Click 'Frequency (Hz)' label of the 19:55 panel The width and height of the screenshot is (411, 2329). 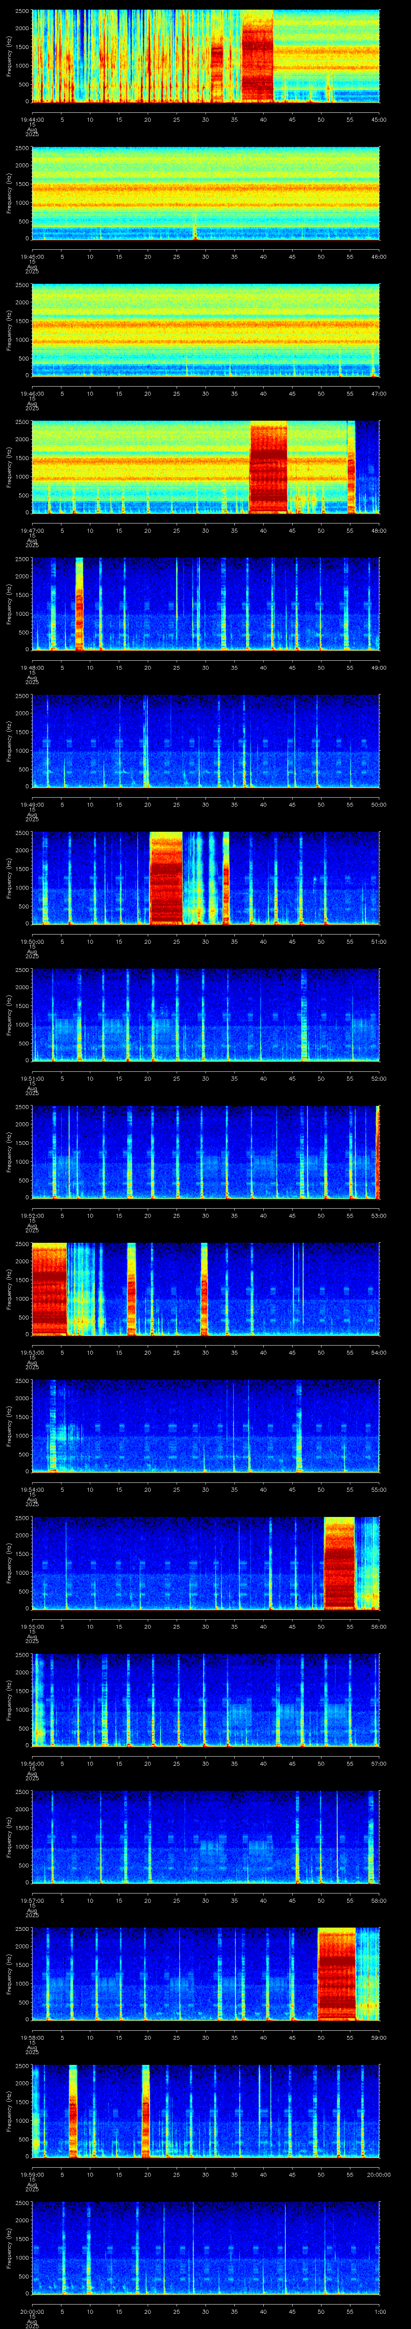click(x=10, y=1563)
